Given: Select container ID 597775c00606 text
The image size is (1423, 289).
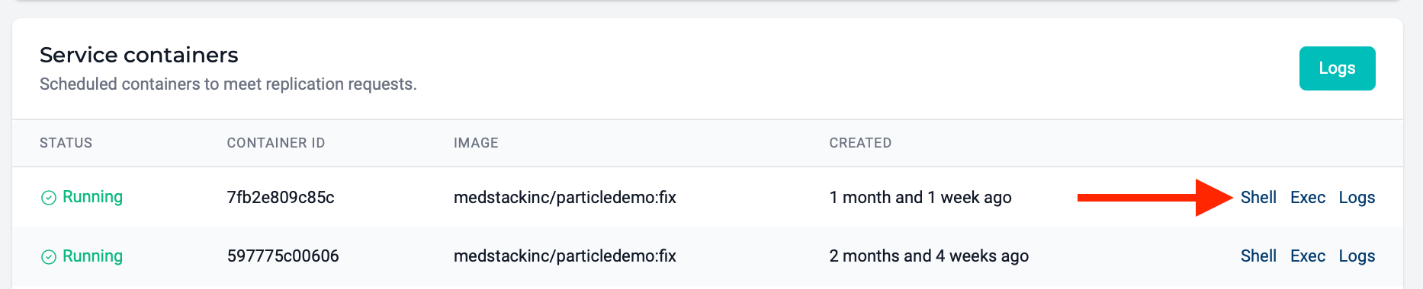Looking at the screenshot, I should pyautogui.click(x=283, y=256).
